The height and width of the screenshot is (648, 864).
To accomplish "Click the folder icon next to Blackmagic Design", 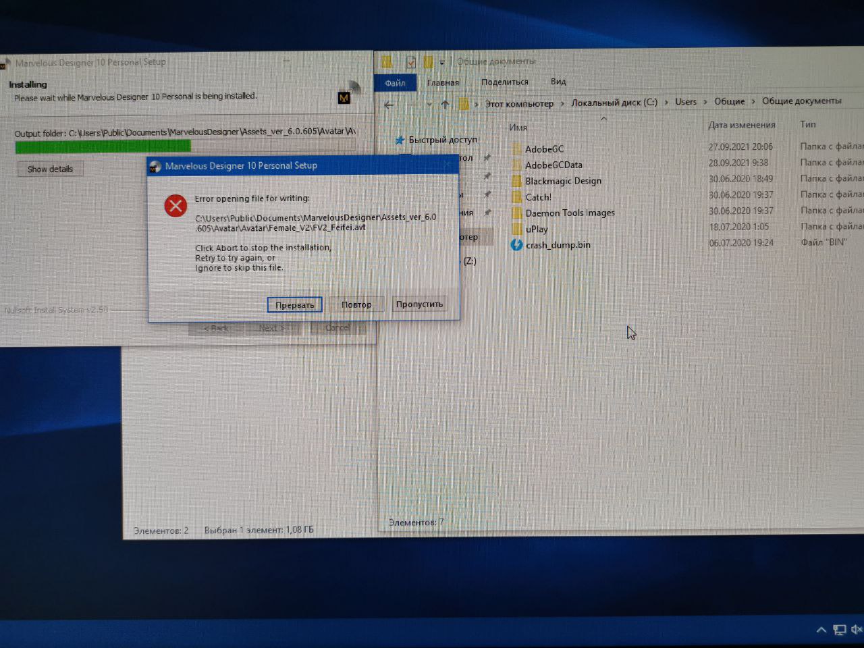I will [516, 181].
